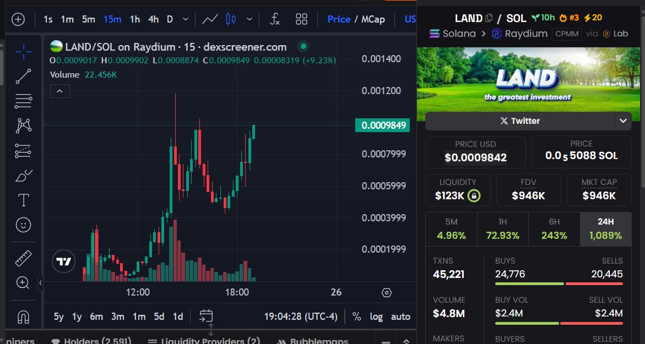Select the crosshair cursor tool
The width and height of the screenshot is (645, 344).
[24, 51]
